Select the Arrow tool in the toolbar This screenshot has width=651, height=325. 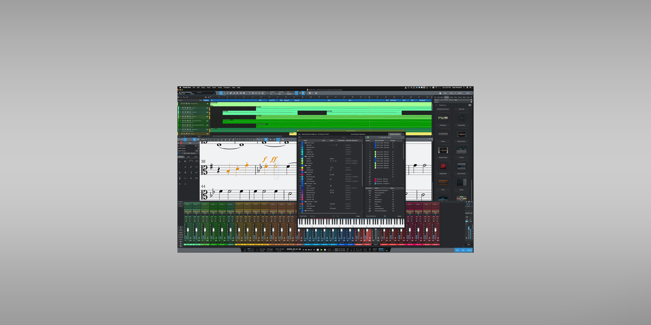coord(221,93)
